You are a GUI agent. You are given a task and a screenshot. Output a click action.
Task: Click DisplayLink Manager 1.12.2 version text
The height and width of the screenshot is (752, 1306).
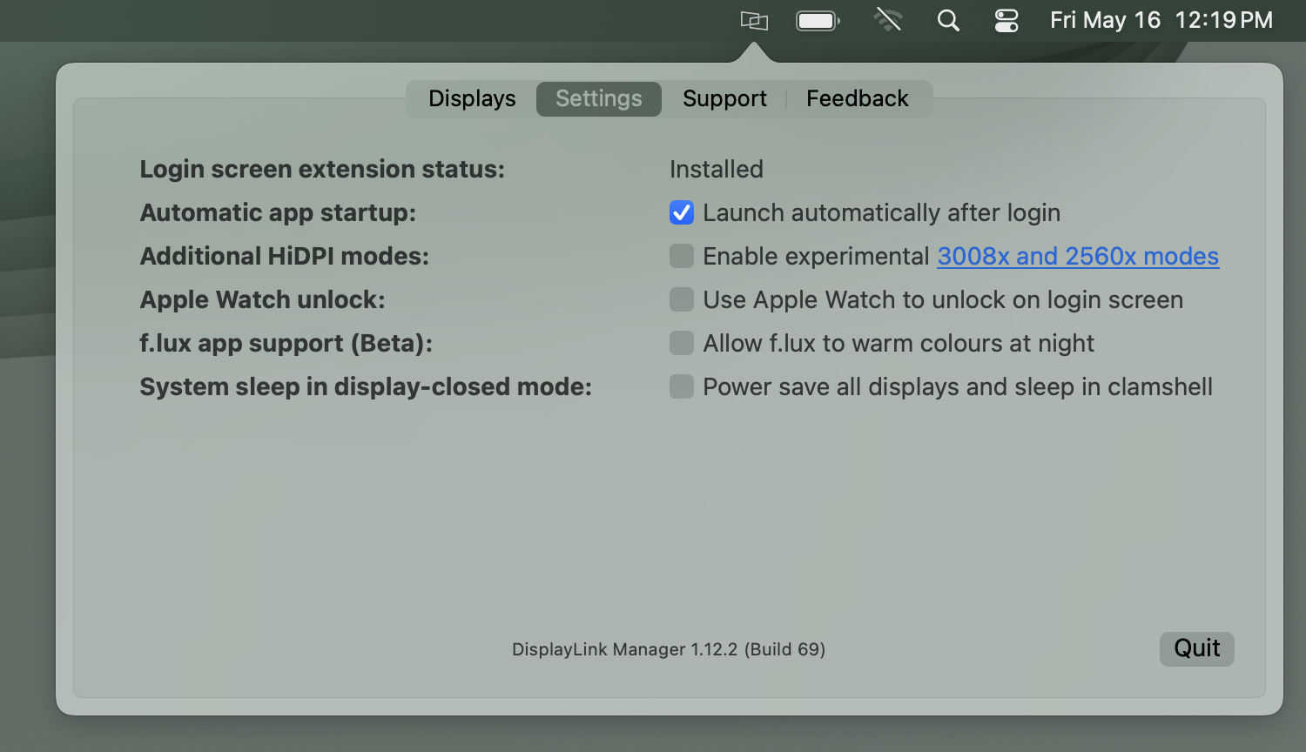coord(669,649)
